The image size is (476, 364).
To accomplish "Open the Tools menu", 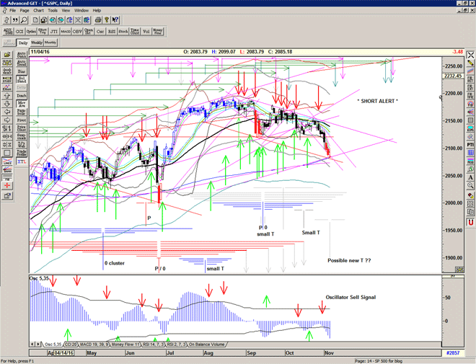I will 53,11.
